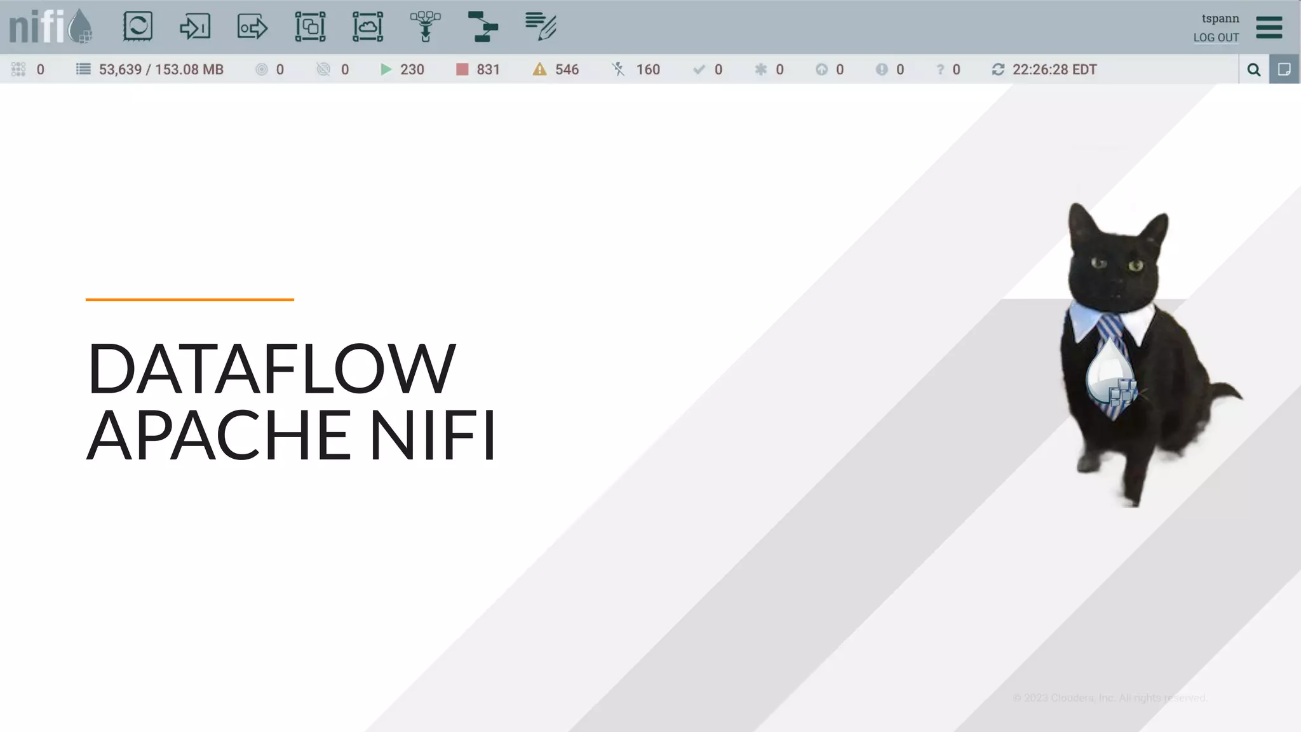
Task: Select the Process Group icon
Action: [310, 27]
